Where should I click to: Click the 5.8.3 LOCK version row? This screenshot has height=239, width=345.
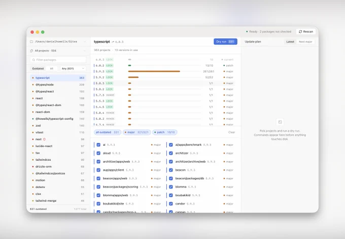coord(164,83)
